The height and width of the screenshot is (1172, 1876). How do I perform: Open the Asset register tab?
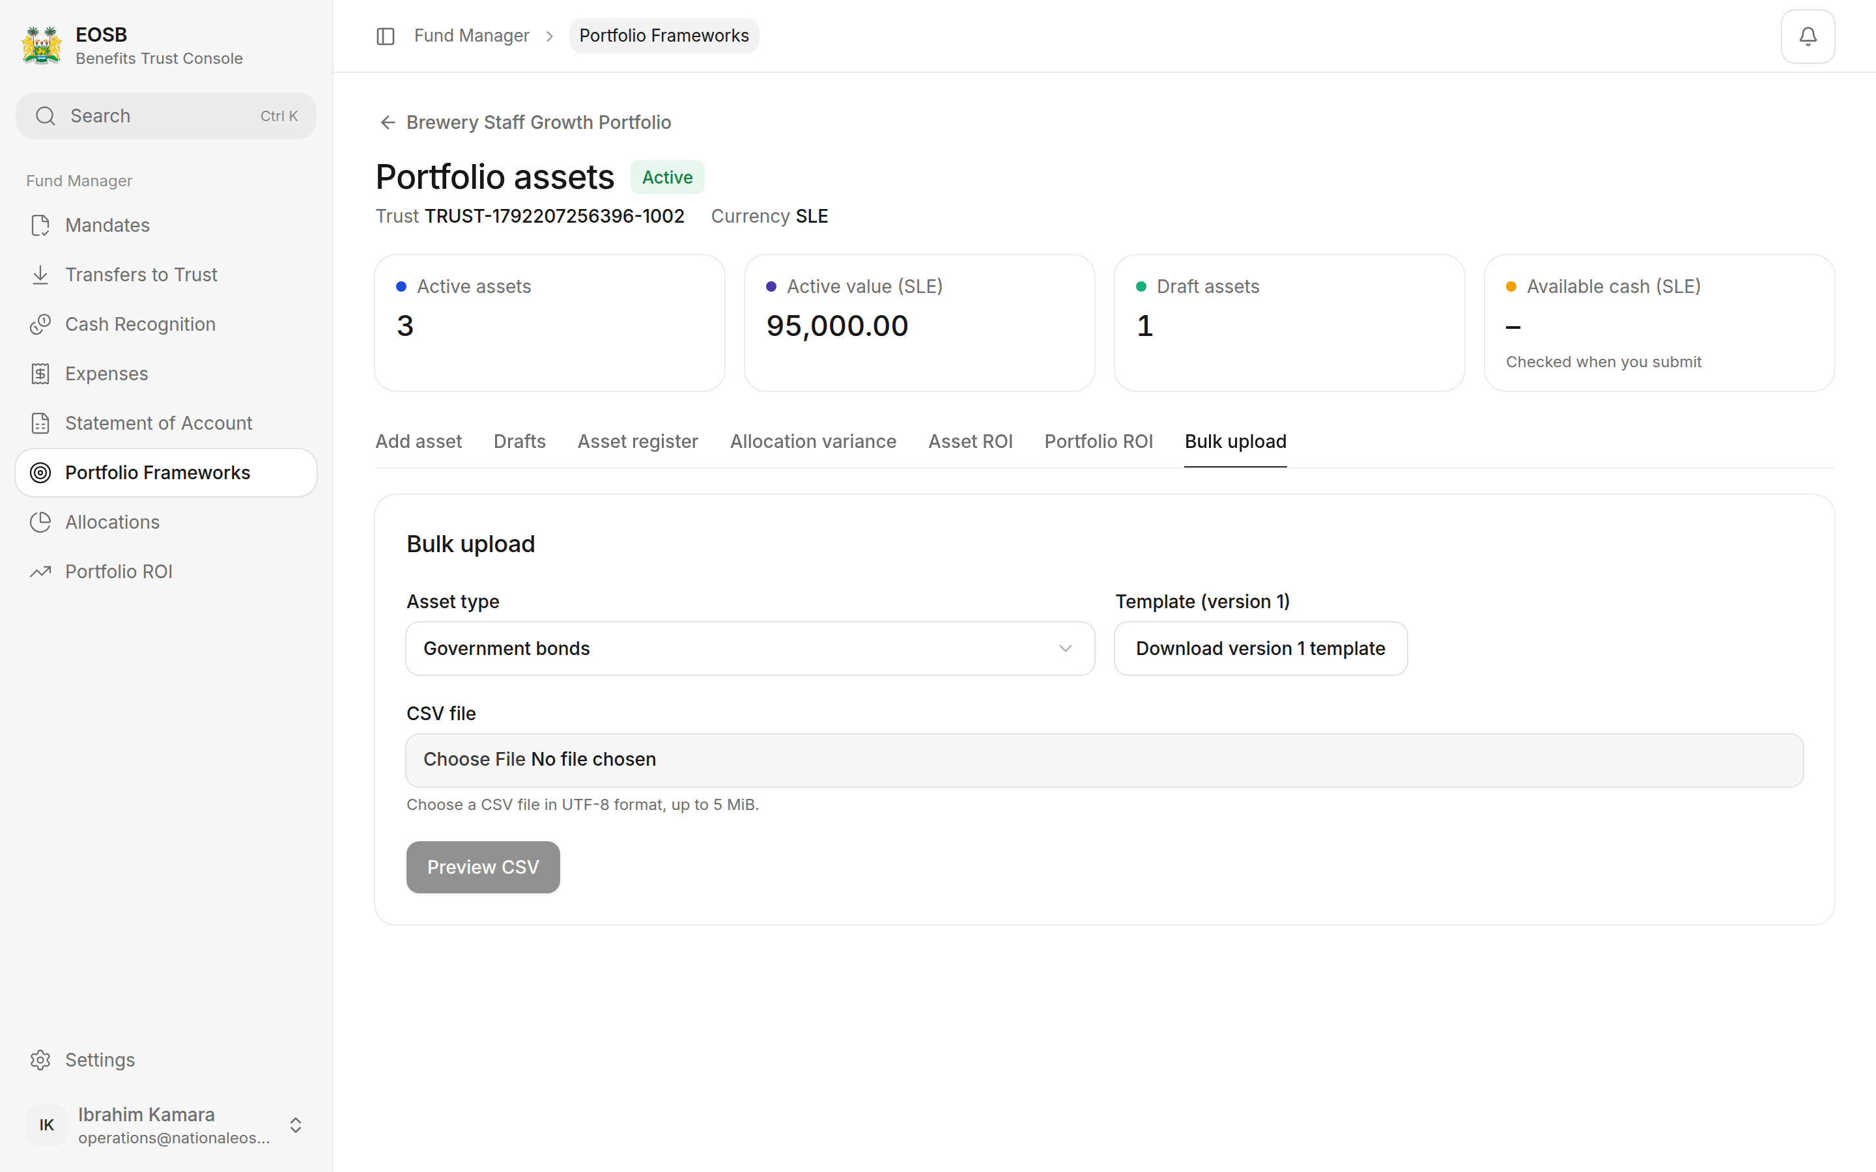(x=637, y=441)
